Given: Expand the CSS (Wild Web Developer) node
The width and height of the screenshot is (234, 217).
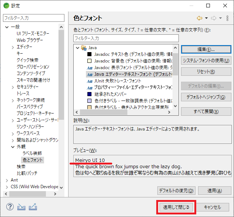Looking at the screenshot, I should [x=7, y=187].
